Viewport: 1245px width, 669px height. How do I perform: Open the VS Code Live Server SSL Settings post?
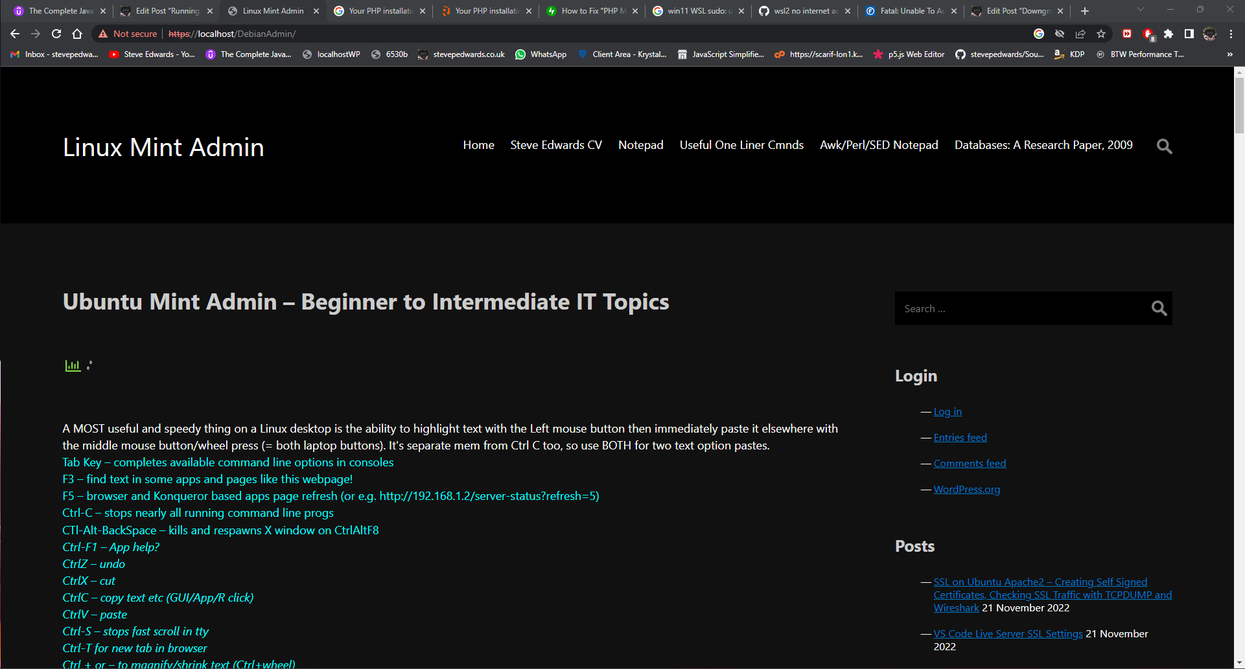point(1008,634)
